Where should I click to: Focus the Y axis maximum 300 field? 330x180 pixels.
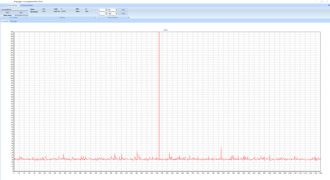[111, 10]
